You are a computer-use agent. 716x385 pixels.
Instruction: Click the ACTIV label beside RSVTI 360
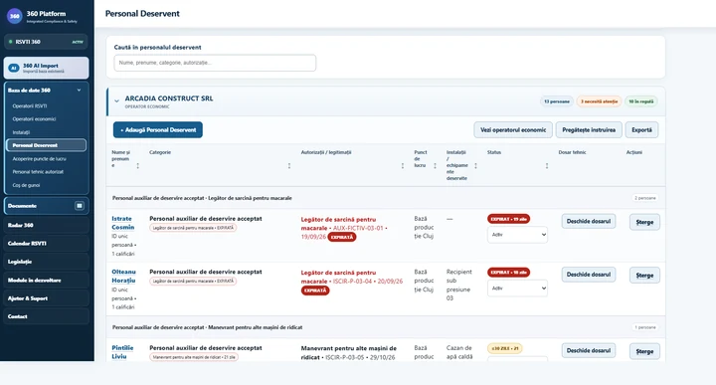[78, 42]
